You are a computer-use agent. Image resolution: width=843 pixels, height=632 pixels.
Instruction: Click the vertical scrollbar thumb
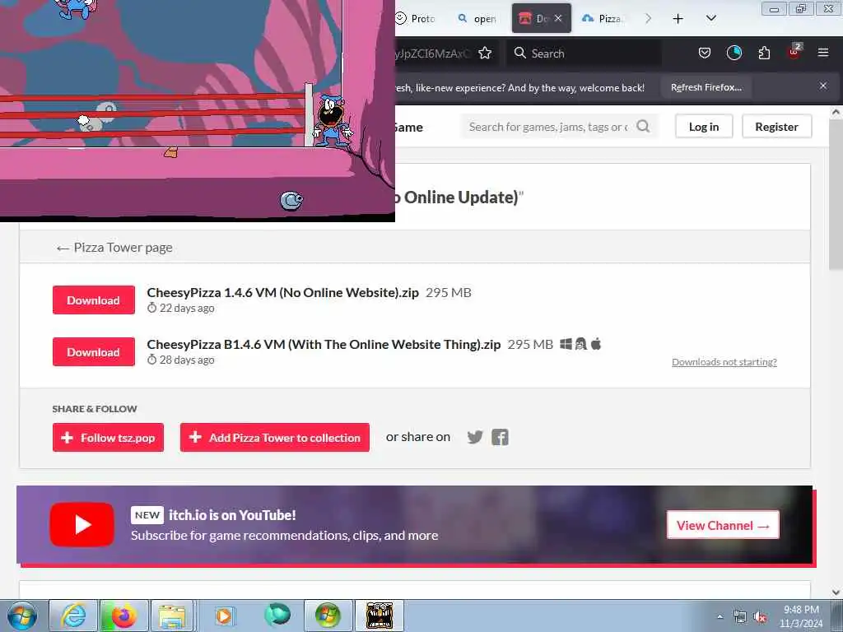click(836, 193)
